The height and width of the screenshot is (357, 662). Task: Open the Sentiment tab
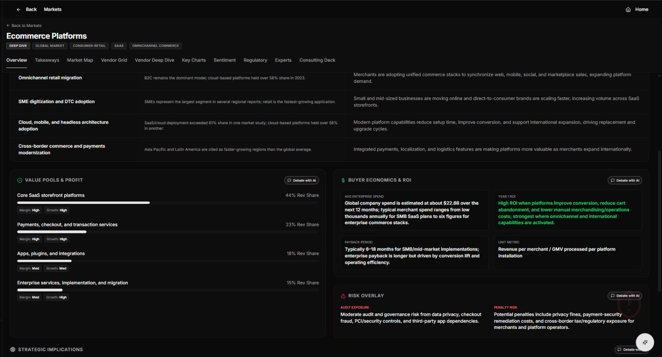[x=225, y=60]
